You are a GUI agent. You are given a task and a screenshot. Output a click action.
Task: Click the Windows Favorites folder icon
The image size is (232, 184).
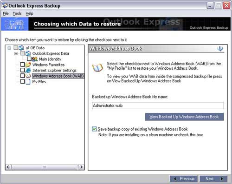click(28, 65)
